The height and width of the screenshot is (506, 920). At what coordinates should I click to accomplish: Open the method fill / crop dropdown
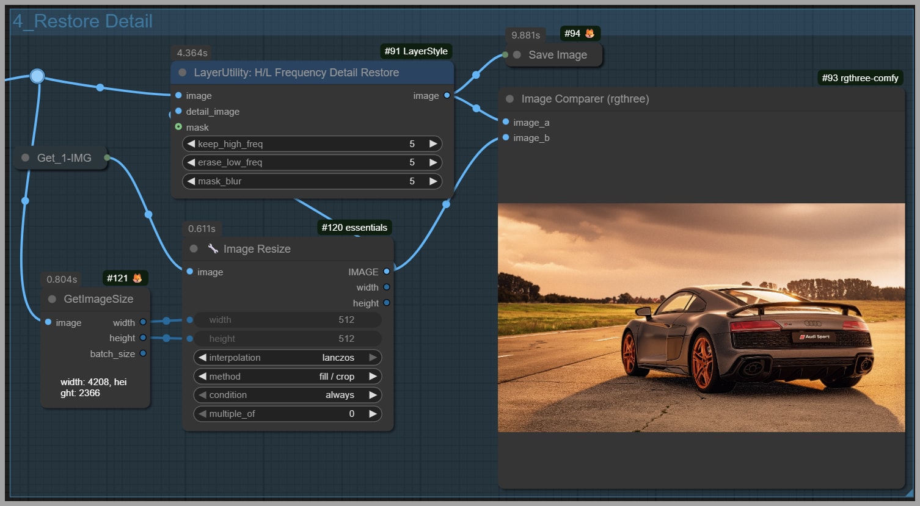(287, 377)
